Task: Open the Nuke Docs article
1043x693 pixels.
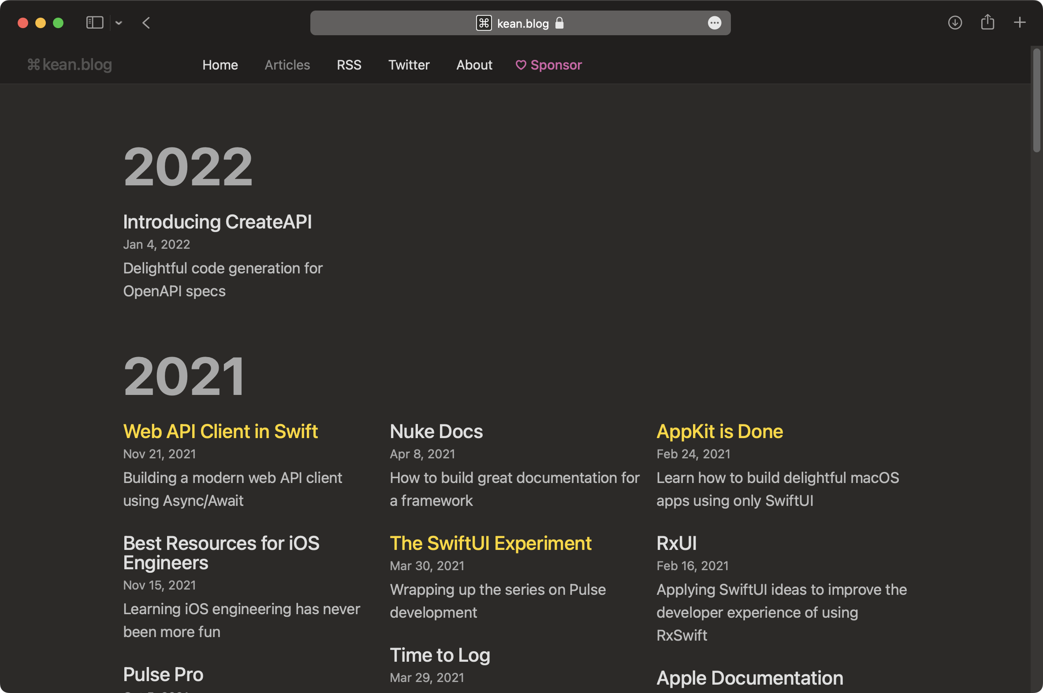Action: [x=436, y=431]
